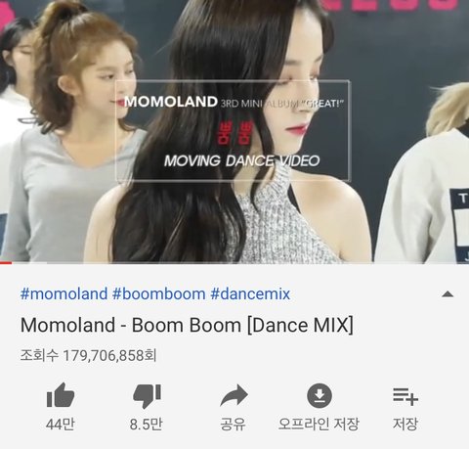Open the #boomboom hashtag
Viewport: 469px width, 449px height.
[x=159, y=293]
